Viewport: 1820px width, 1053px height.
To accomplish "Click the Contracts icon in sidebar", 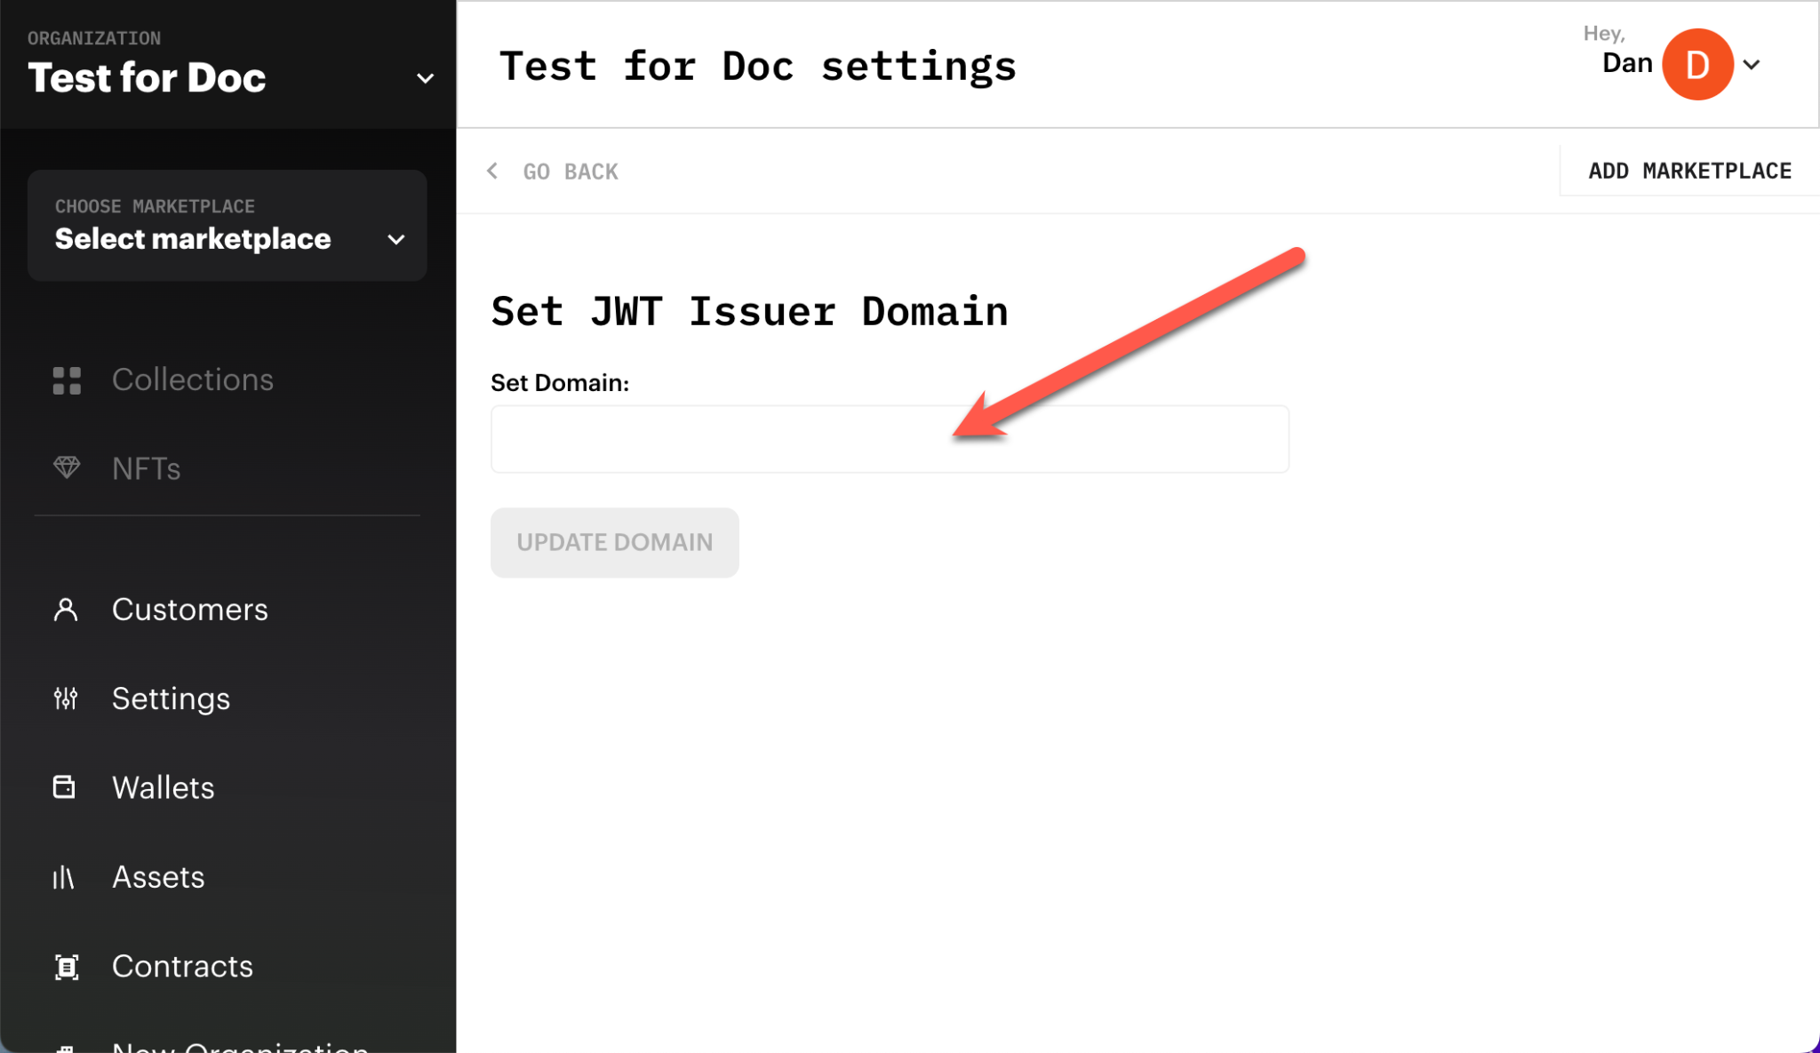I will tap(67, 967).
